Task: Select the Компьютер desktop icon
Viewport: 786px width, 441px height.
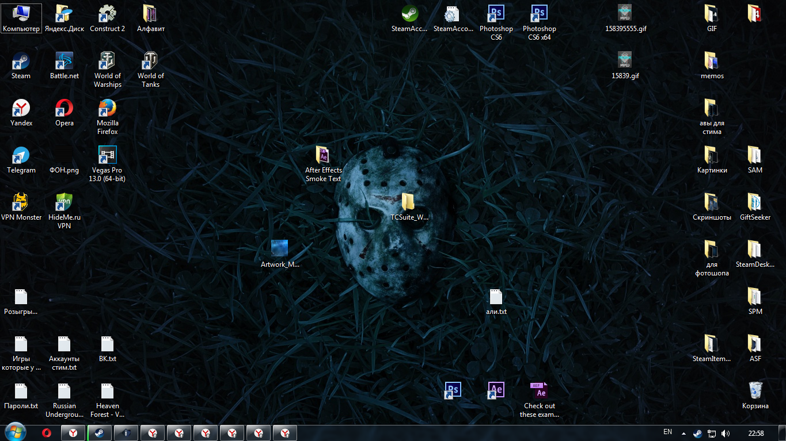Action: (x=21, y=18)
